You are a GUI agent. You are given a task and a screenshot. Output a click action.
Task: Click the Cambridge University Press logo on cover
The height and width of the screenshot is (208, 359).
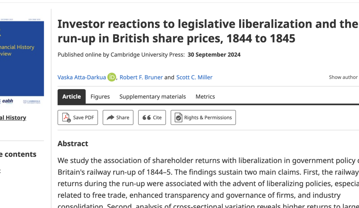31,102
